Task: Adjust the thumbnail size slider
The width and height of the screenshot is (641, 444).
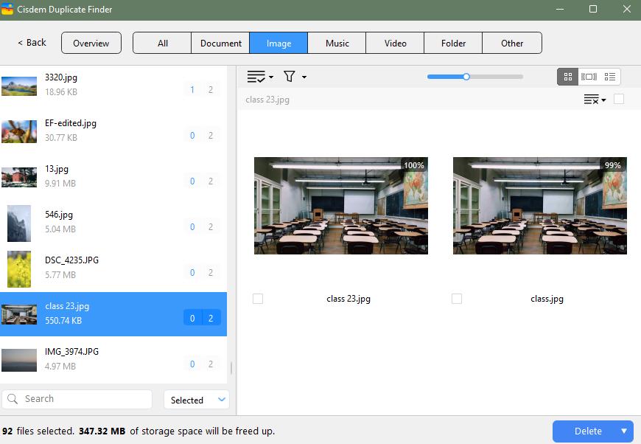Action: tap(466, 77)
